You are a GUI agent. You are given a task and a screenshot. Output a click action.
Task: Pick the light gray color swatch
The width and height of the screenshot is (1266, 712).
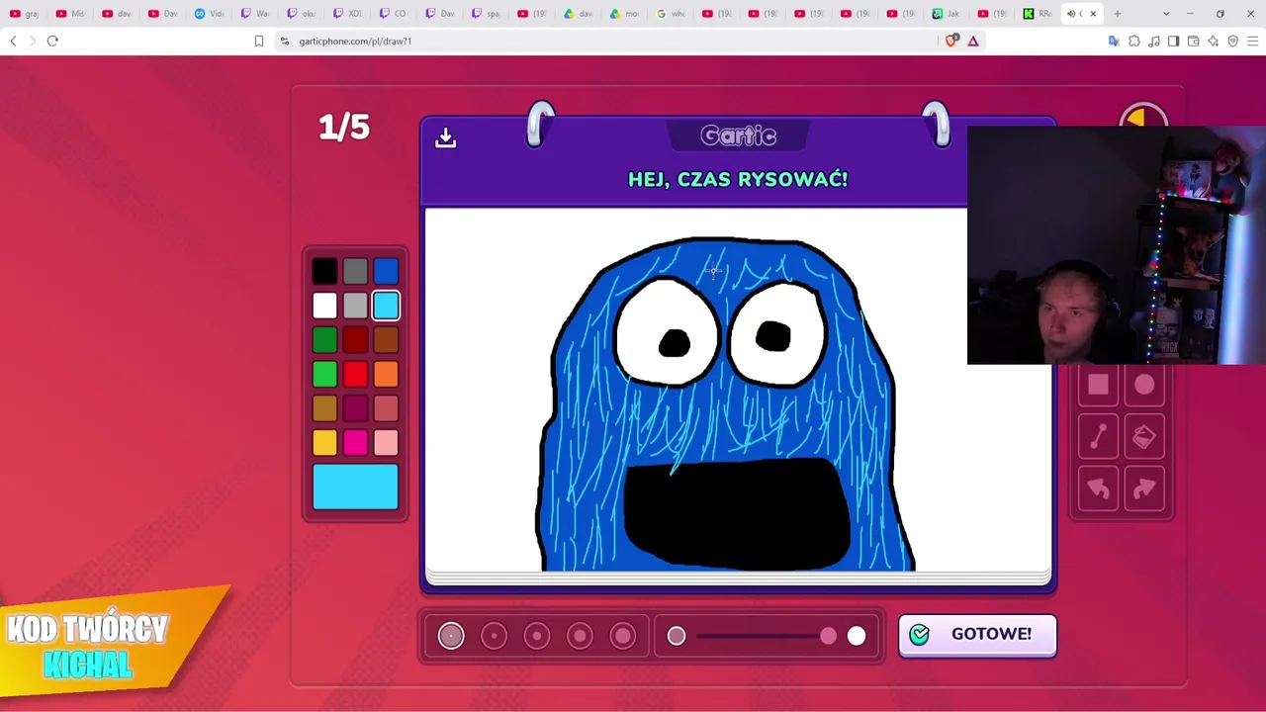355,306
